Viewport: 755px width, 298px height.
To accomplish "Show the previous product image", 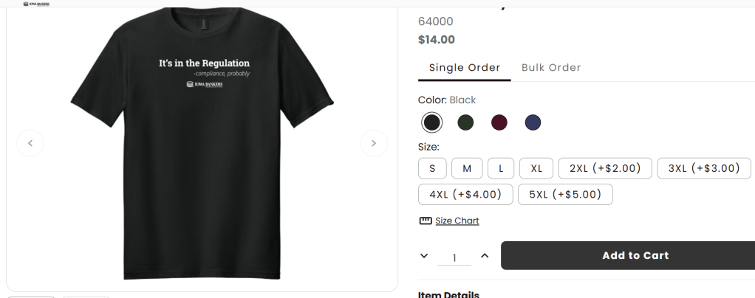I will [x=30, y=143].
